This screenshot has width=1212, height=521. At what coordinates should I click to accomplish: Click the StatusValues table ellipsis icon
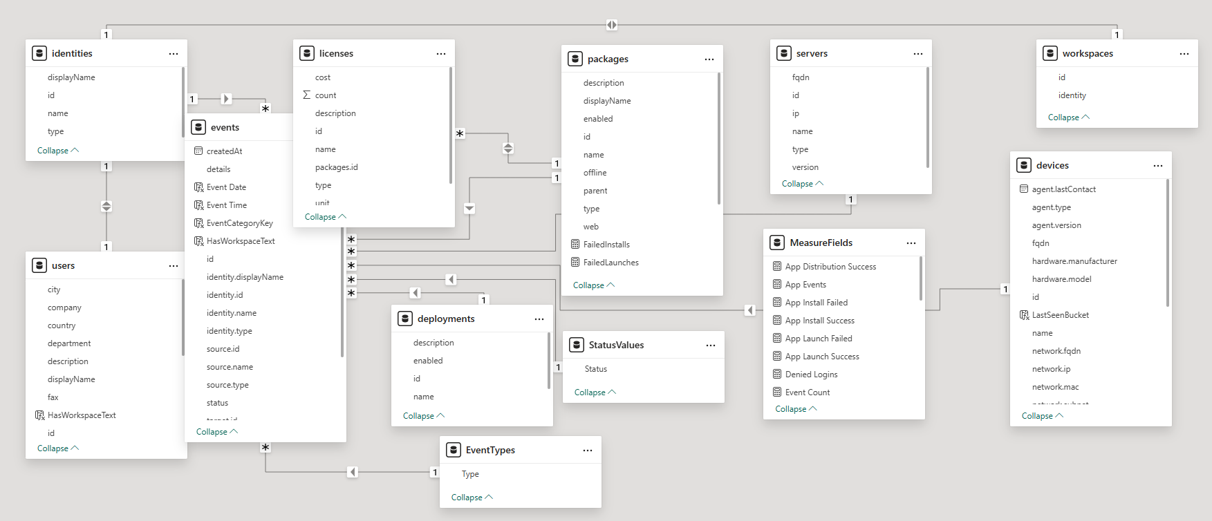(710, 345)
